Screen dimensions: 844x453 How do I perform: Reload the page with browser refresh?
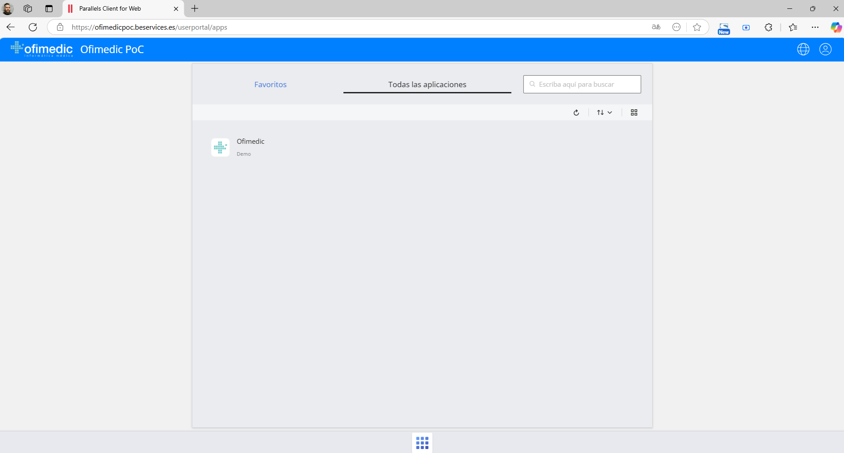(33, 27)
